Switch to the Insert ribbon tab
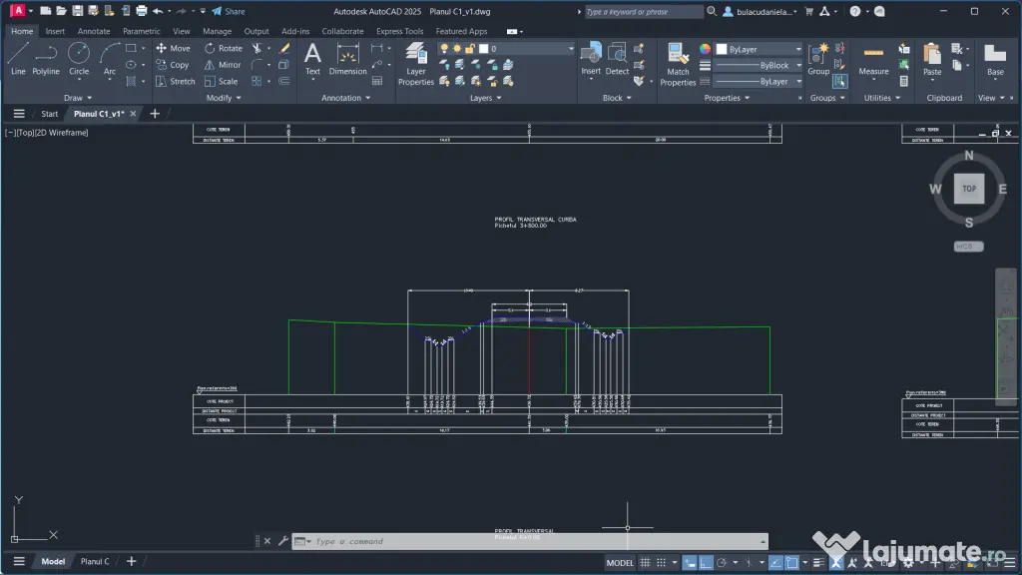The image size is (1022, 575). point(55,31)
